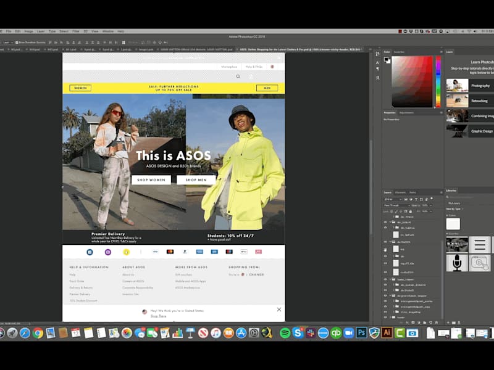Image resolution: width=494 pixels, height=370 pixels.
Task: Delete layer using the trash icon
Action: [x=437, y=323]
